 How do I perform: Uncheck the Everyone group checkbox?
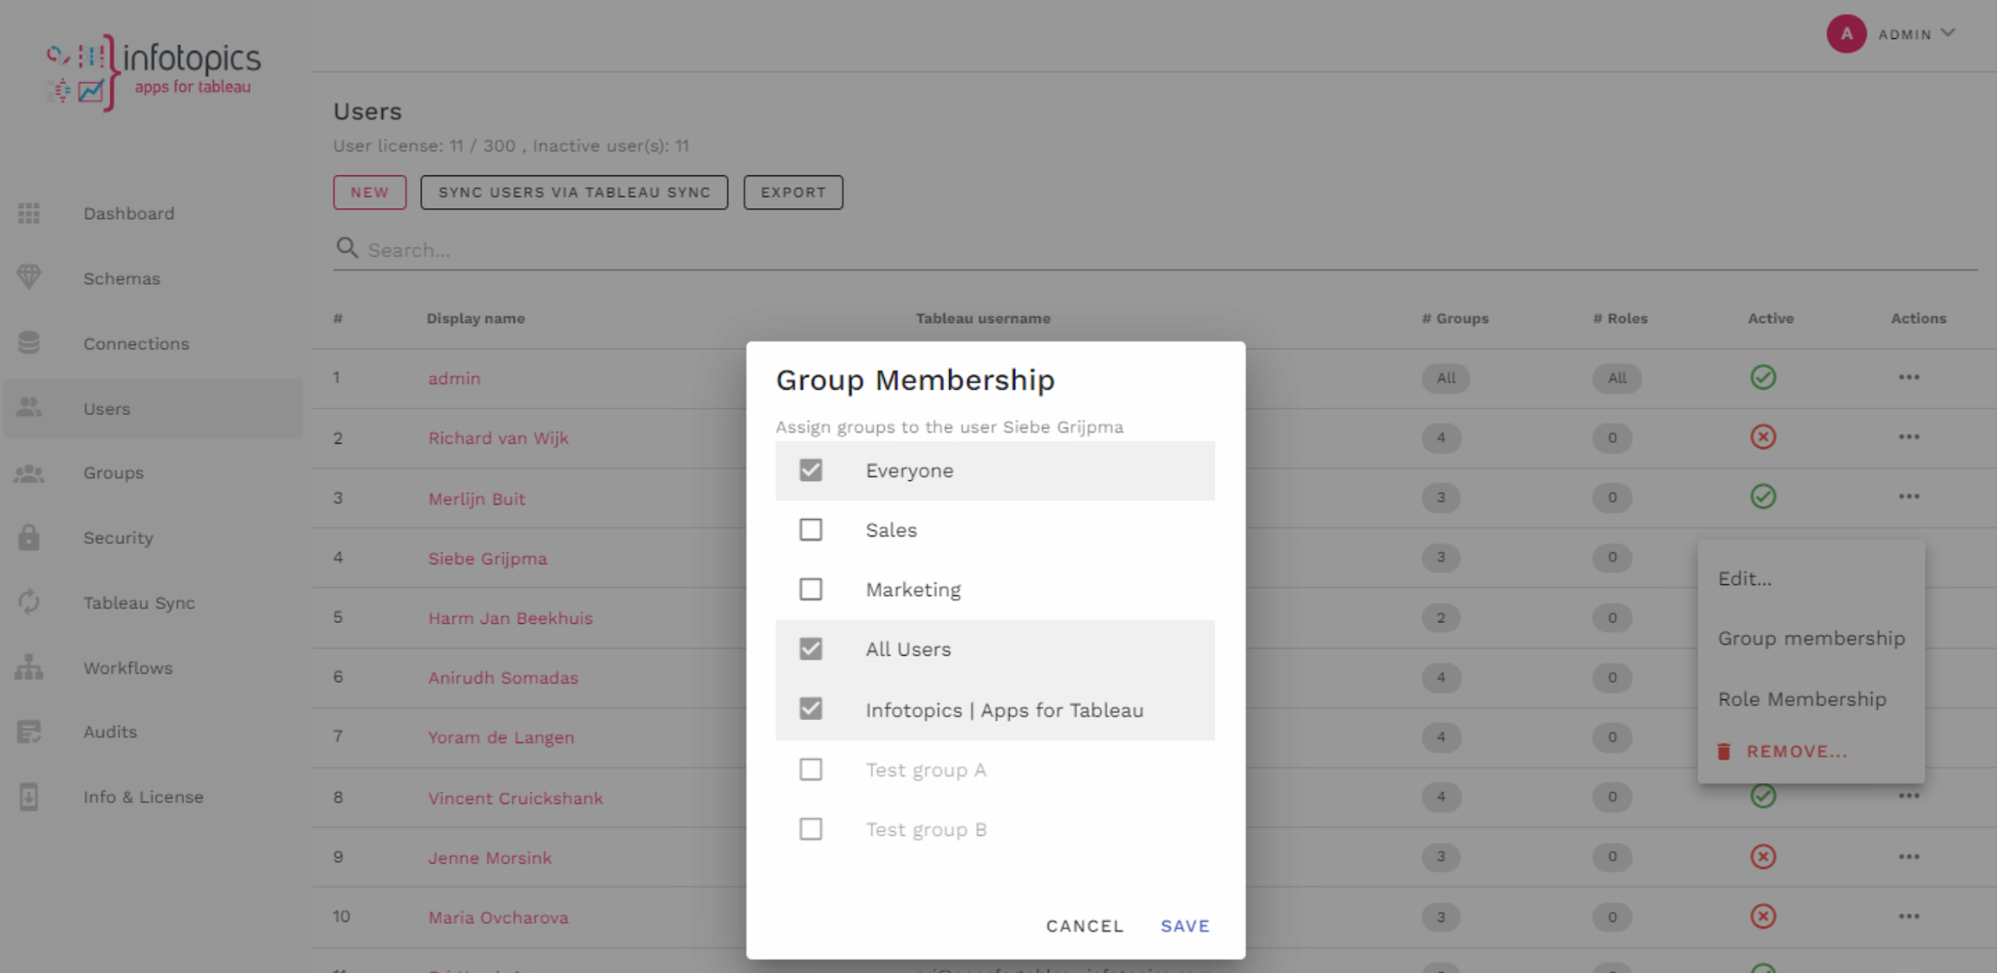810,470
